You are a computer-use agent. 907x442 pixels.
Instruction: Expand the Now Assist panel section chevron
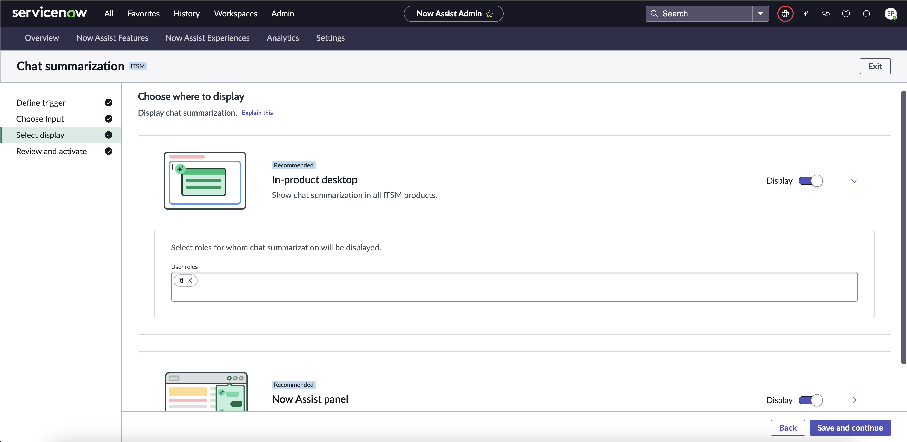pyautogui.click(x=854, y=400)
